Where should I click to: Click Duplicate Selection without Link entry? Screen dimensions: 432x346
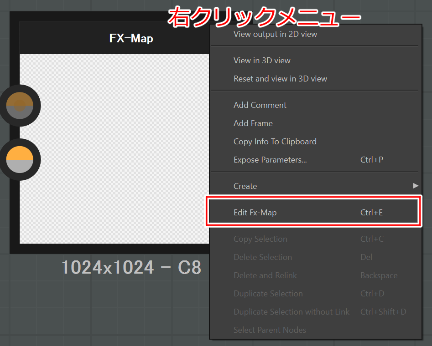315,311
